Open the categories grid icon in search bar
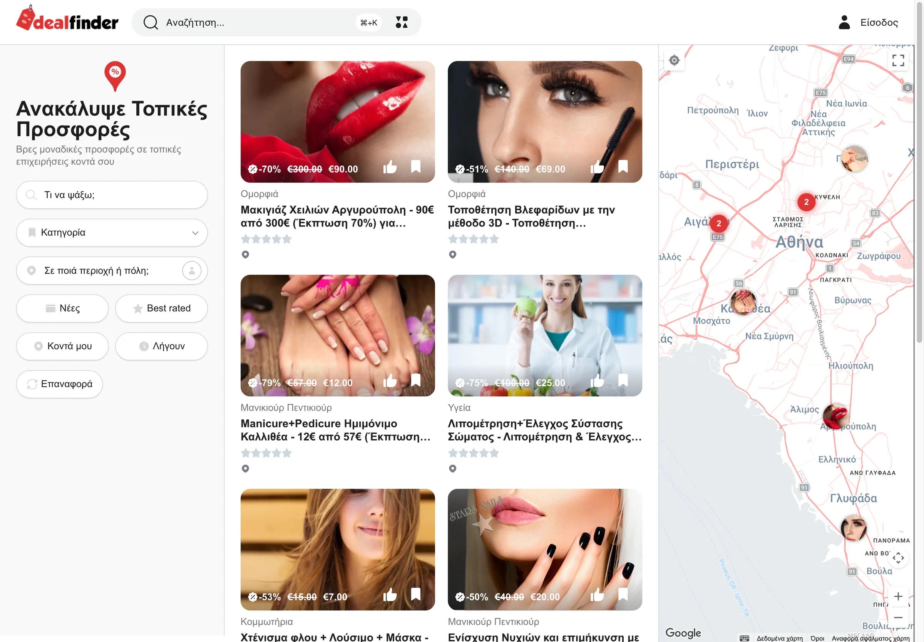 click(x=401, y=22)
